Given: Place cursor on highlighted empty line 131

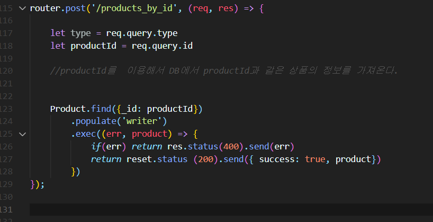Looking at the screenshot, I should click(x=231, y=210).
